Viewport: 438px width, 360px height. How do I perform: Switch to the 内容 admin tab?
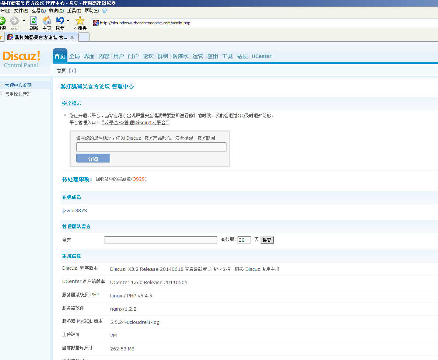[x=104, y=56]
